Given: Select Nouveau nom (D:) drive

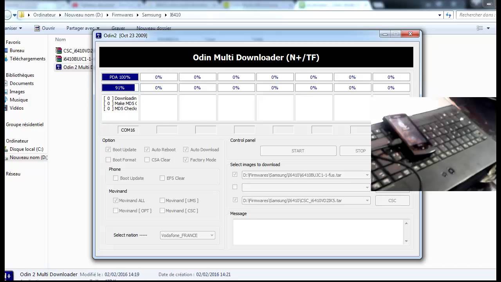Looking at the screenshot, I should [x=28, y=157].
